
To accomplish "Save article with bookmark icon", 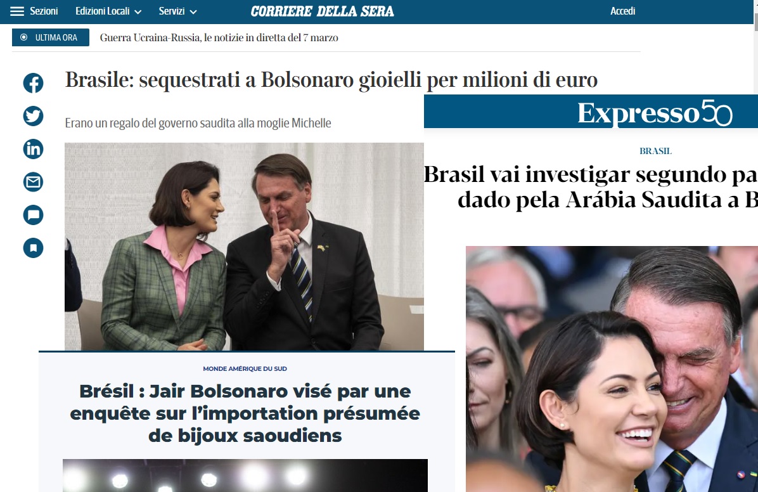I will point(34,248).
